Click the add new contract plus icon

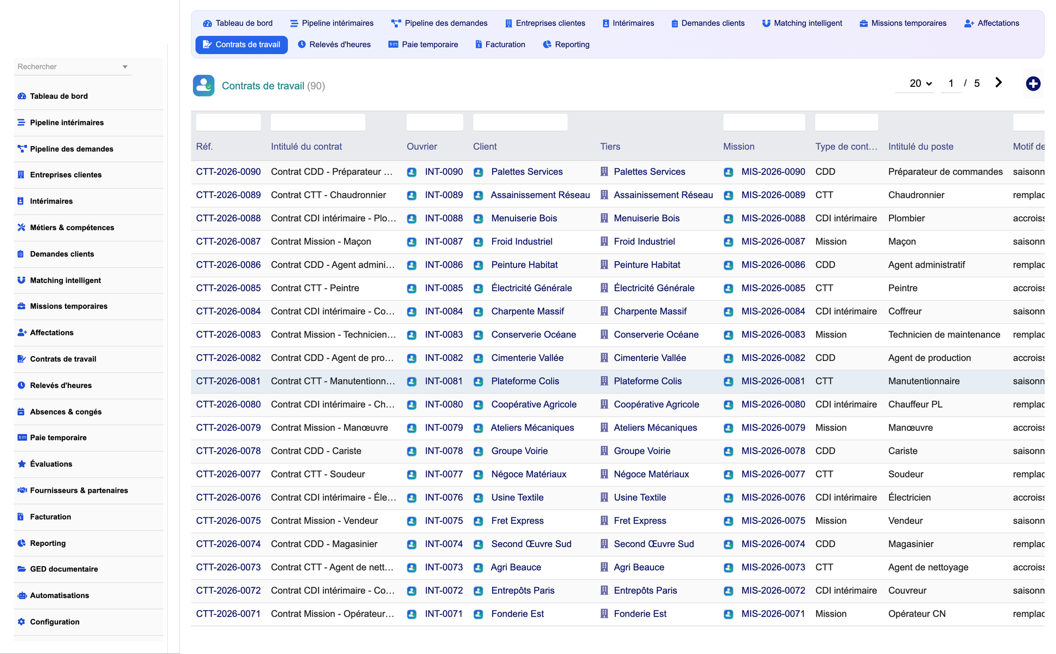click(x=1033, y=84)
